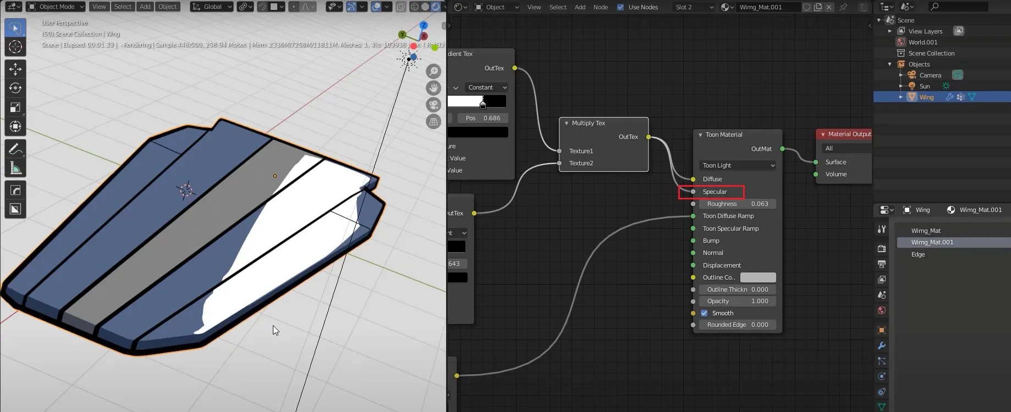Screen dimensions: 1011x412
Task: Open the Node menu in node editor
Action: coord(601,7)
